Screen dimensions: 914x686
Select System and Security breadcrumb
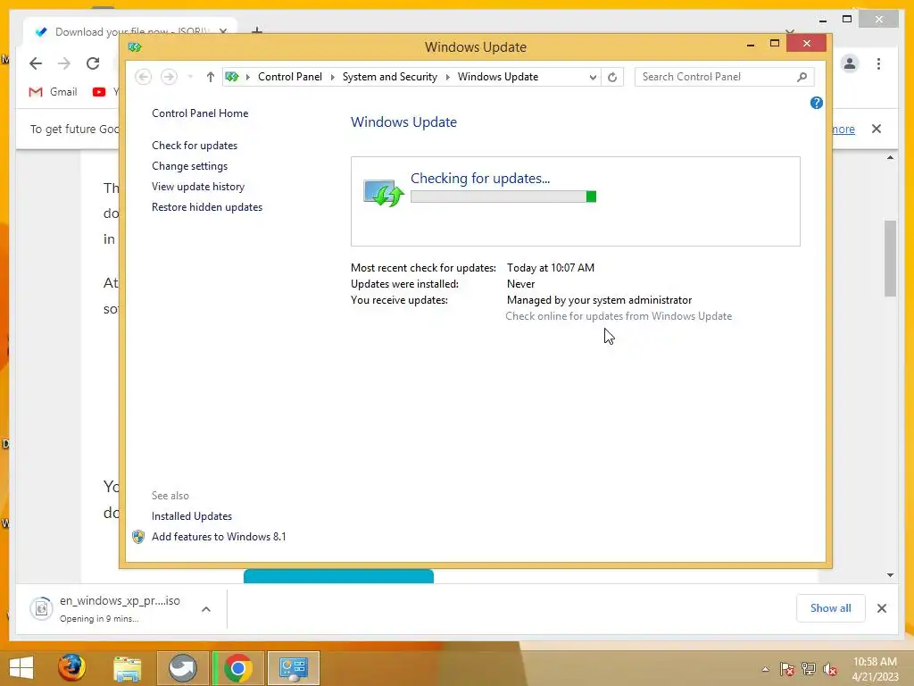click(x=389, y=77)
